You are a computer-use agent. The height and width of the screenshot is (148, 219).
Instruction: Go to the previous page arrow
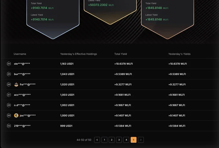pyautogui.click(x=97, y=140)
